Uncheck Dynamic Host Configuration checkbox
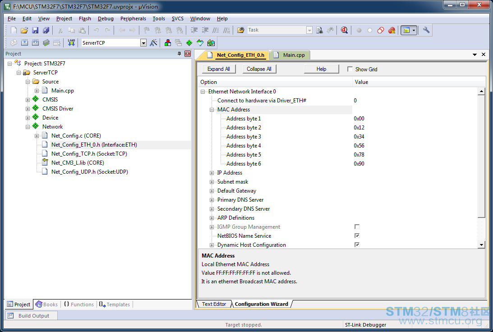This screenshot has width=493, height=332. [357, 244]
